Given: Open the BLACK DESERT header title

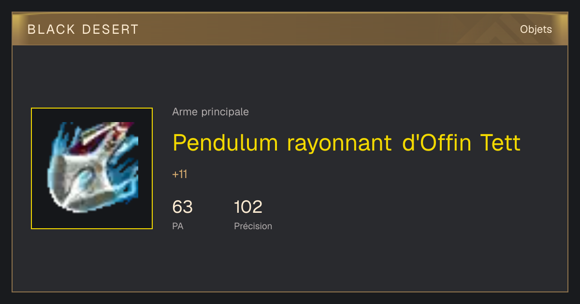Looking at the screenshot, I should pyautogui.click(x=83, y=29).
